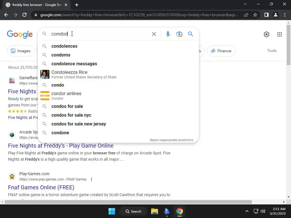Switch to the Images filter

(20, 51)
